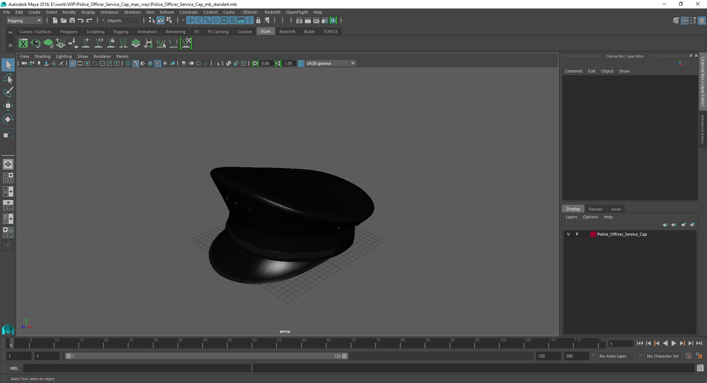Toggle auto keyframe button near character set
The image size is (707, 383).
pyautogui.click(x=689, y=356)
